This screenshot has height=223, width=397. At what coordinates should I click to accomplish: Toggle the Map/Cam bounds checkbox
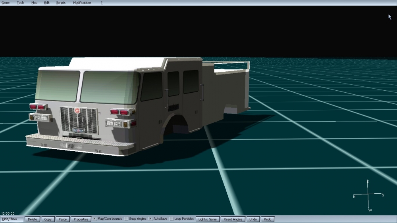[95, 219]
